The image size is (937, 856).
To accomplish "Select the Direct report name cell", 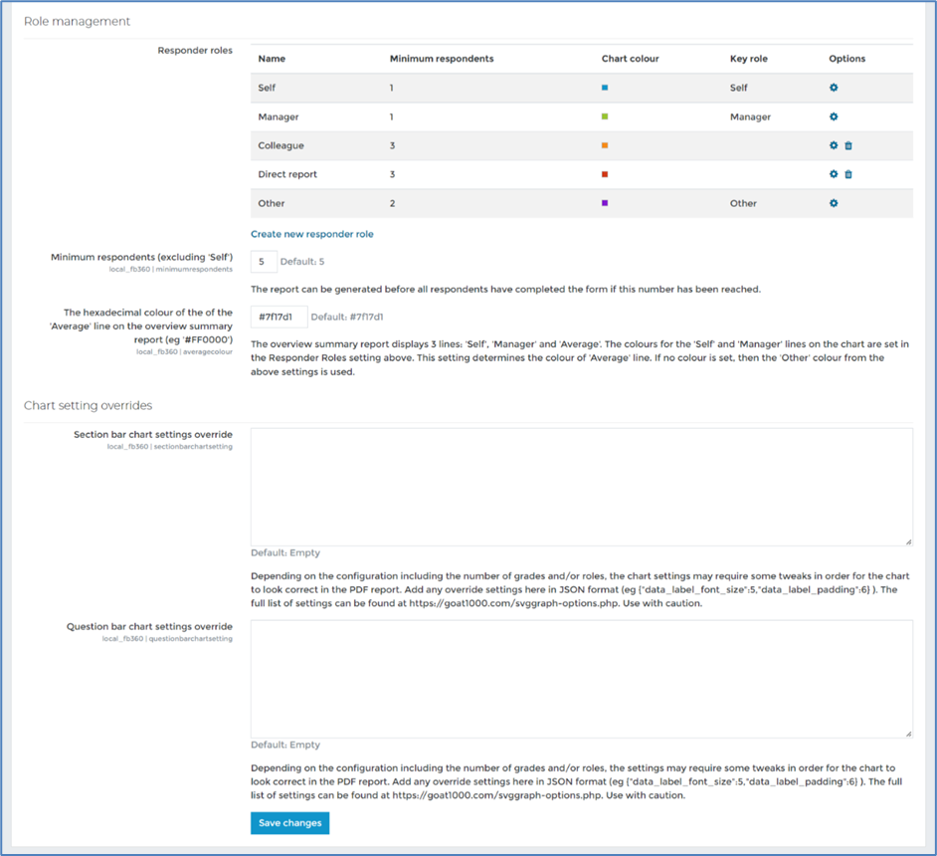I will (x=287, y=174).
